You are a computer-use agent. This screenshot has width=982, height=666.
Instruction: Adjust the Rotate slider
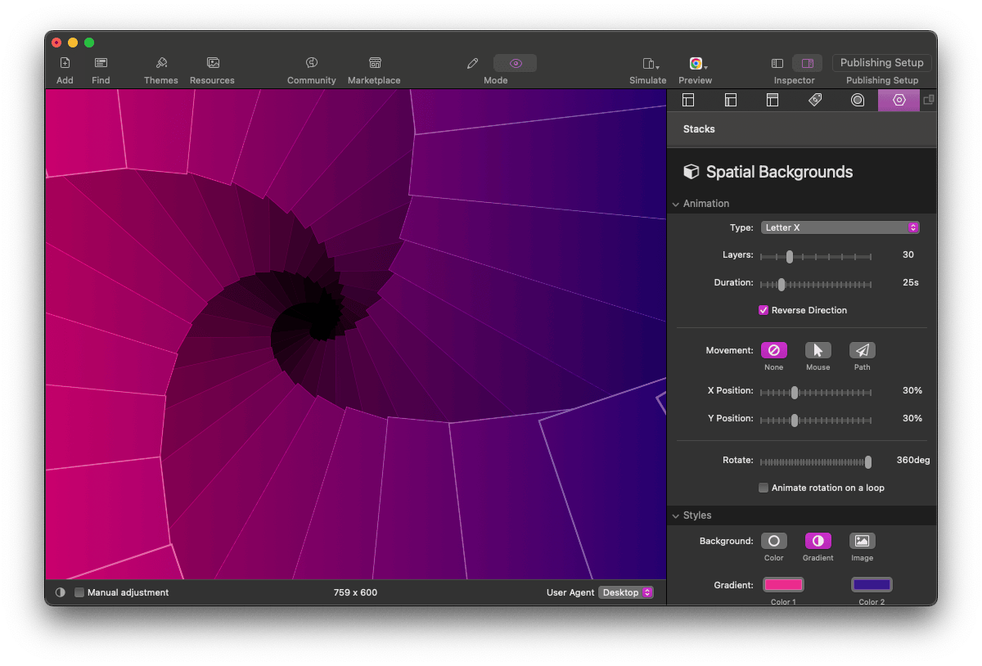coord(816,461)
